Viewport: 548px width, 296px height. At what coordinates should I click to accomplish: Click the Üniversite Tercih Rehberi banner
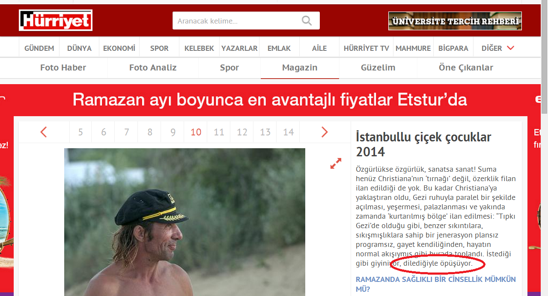click(455, 21)
